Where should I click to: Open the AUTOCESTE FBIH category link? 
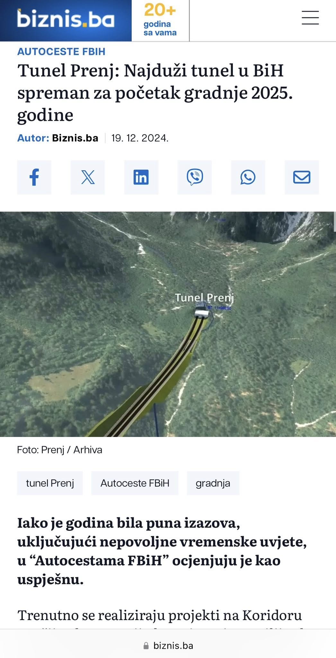[x=61, y=52]
